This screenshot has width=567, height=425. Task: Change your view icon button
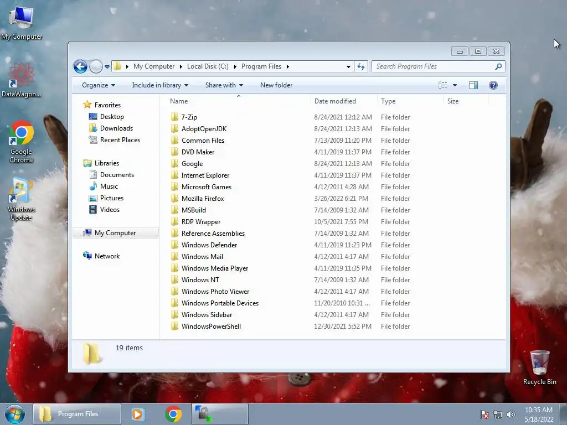(443, 85)
